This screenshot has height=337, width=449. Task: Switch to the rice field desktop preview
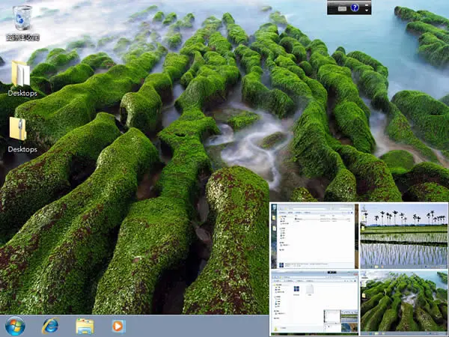point(404,236)
